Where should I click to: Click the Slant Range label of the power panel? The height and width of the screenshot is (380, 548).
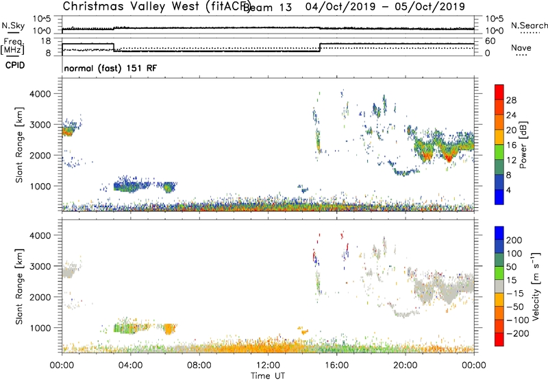coord(19,145)
